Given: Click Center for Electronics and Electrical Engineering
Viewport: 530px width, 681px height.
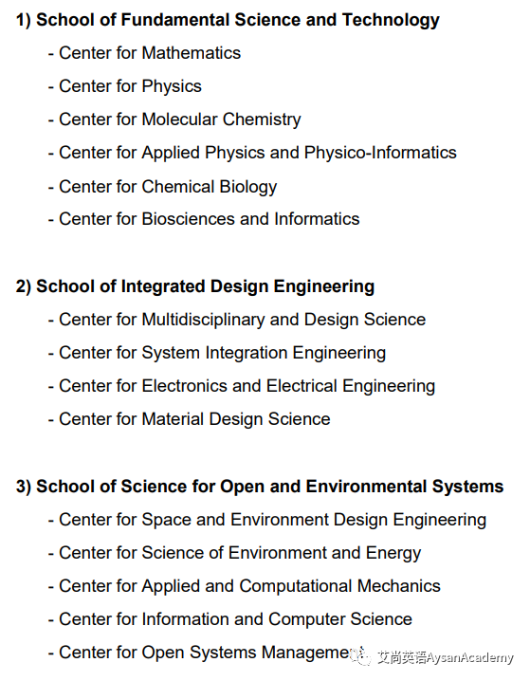Looking at the screenshot, I should tap(242, 386).
